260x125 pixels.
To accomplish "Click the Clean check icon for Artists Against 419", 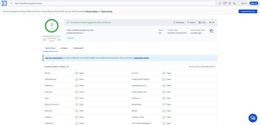I will click(164, 92).
